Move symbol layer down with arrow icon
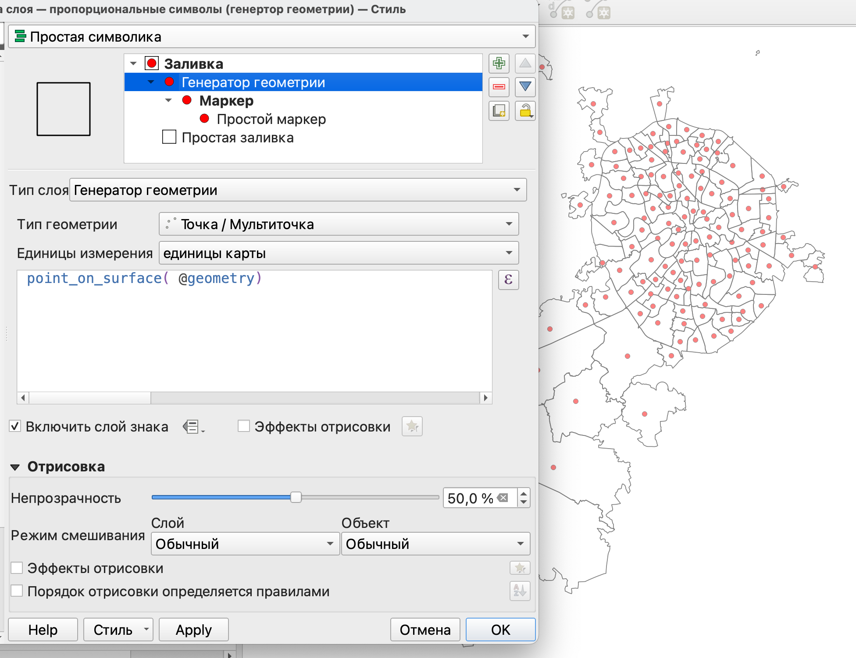The image size is (856, 658). [524, 87]
